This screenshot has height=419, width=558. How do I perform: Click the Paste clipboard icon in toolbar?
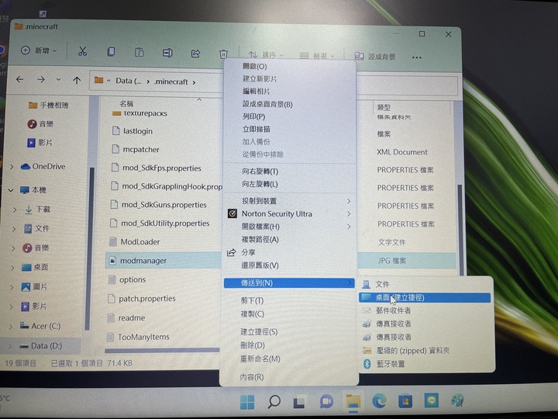139,53
